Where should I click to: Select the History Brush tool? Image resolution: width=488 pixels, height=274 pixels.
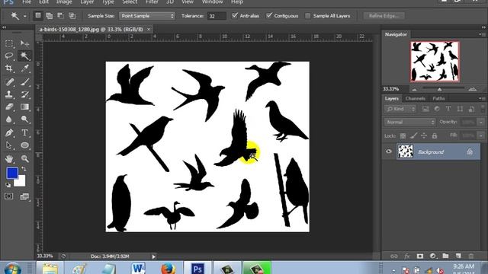(24, 94)
